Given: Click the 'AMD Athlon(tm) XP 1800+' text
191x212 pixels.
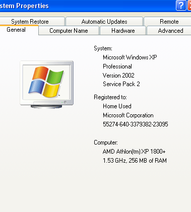Looking at the screenshot, I should coord(134,152).
